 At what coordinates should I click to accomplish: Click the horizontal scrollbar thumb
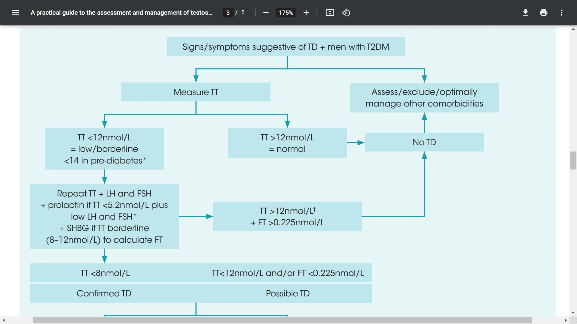click(282, 320)
